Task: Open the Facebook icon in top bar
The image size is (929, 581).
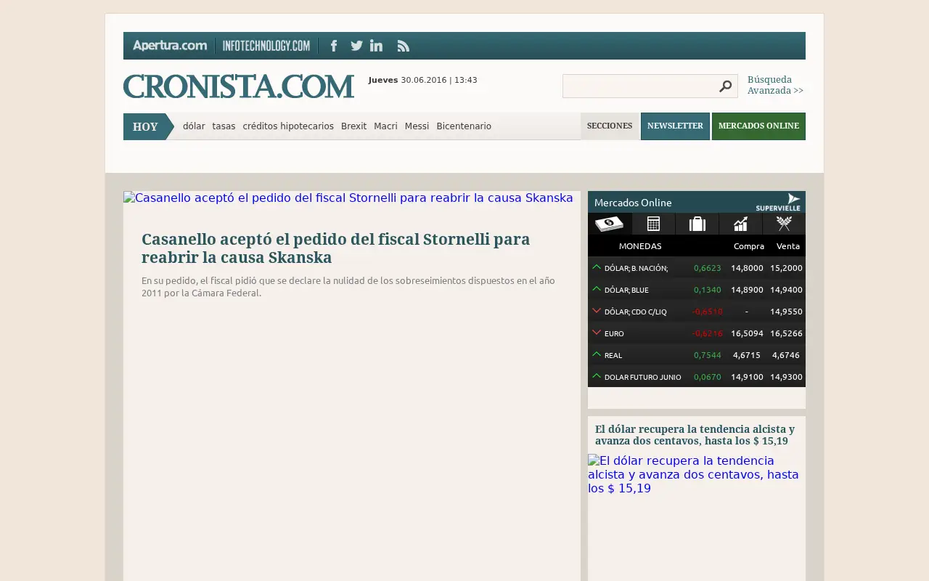Action: [x=334, y=46]
